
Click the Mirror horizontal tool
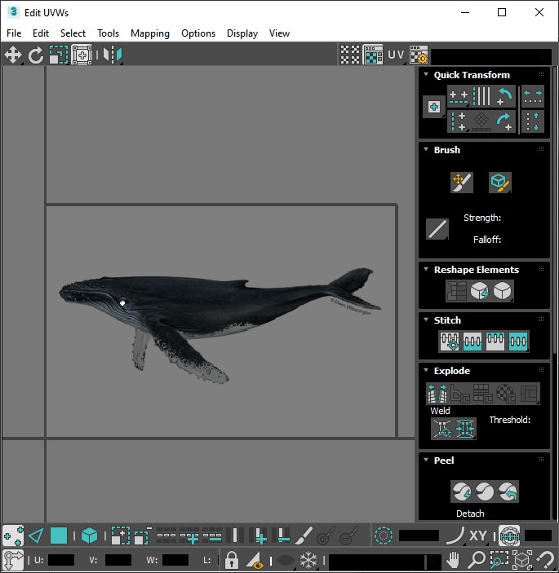pyautogui.click(x=113, y=55)
